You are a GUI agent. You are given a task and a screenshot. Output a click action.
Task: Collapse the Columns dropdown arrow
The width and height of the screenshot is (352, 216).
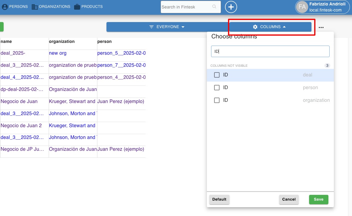(284, 27)
